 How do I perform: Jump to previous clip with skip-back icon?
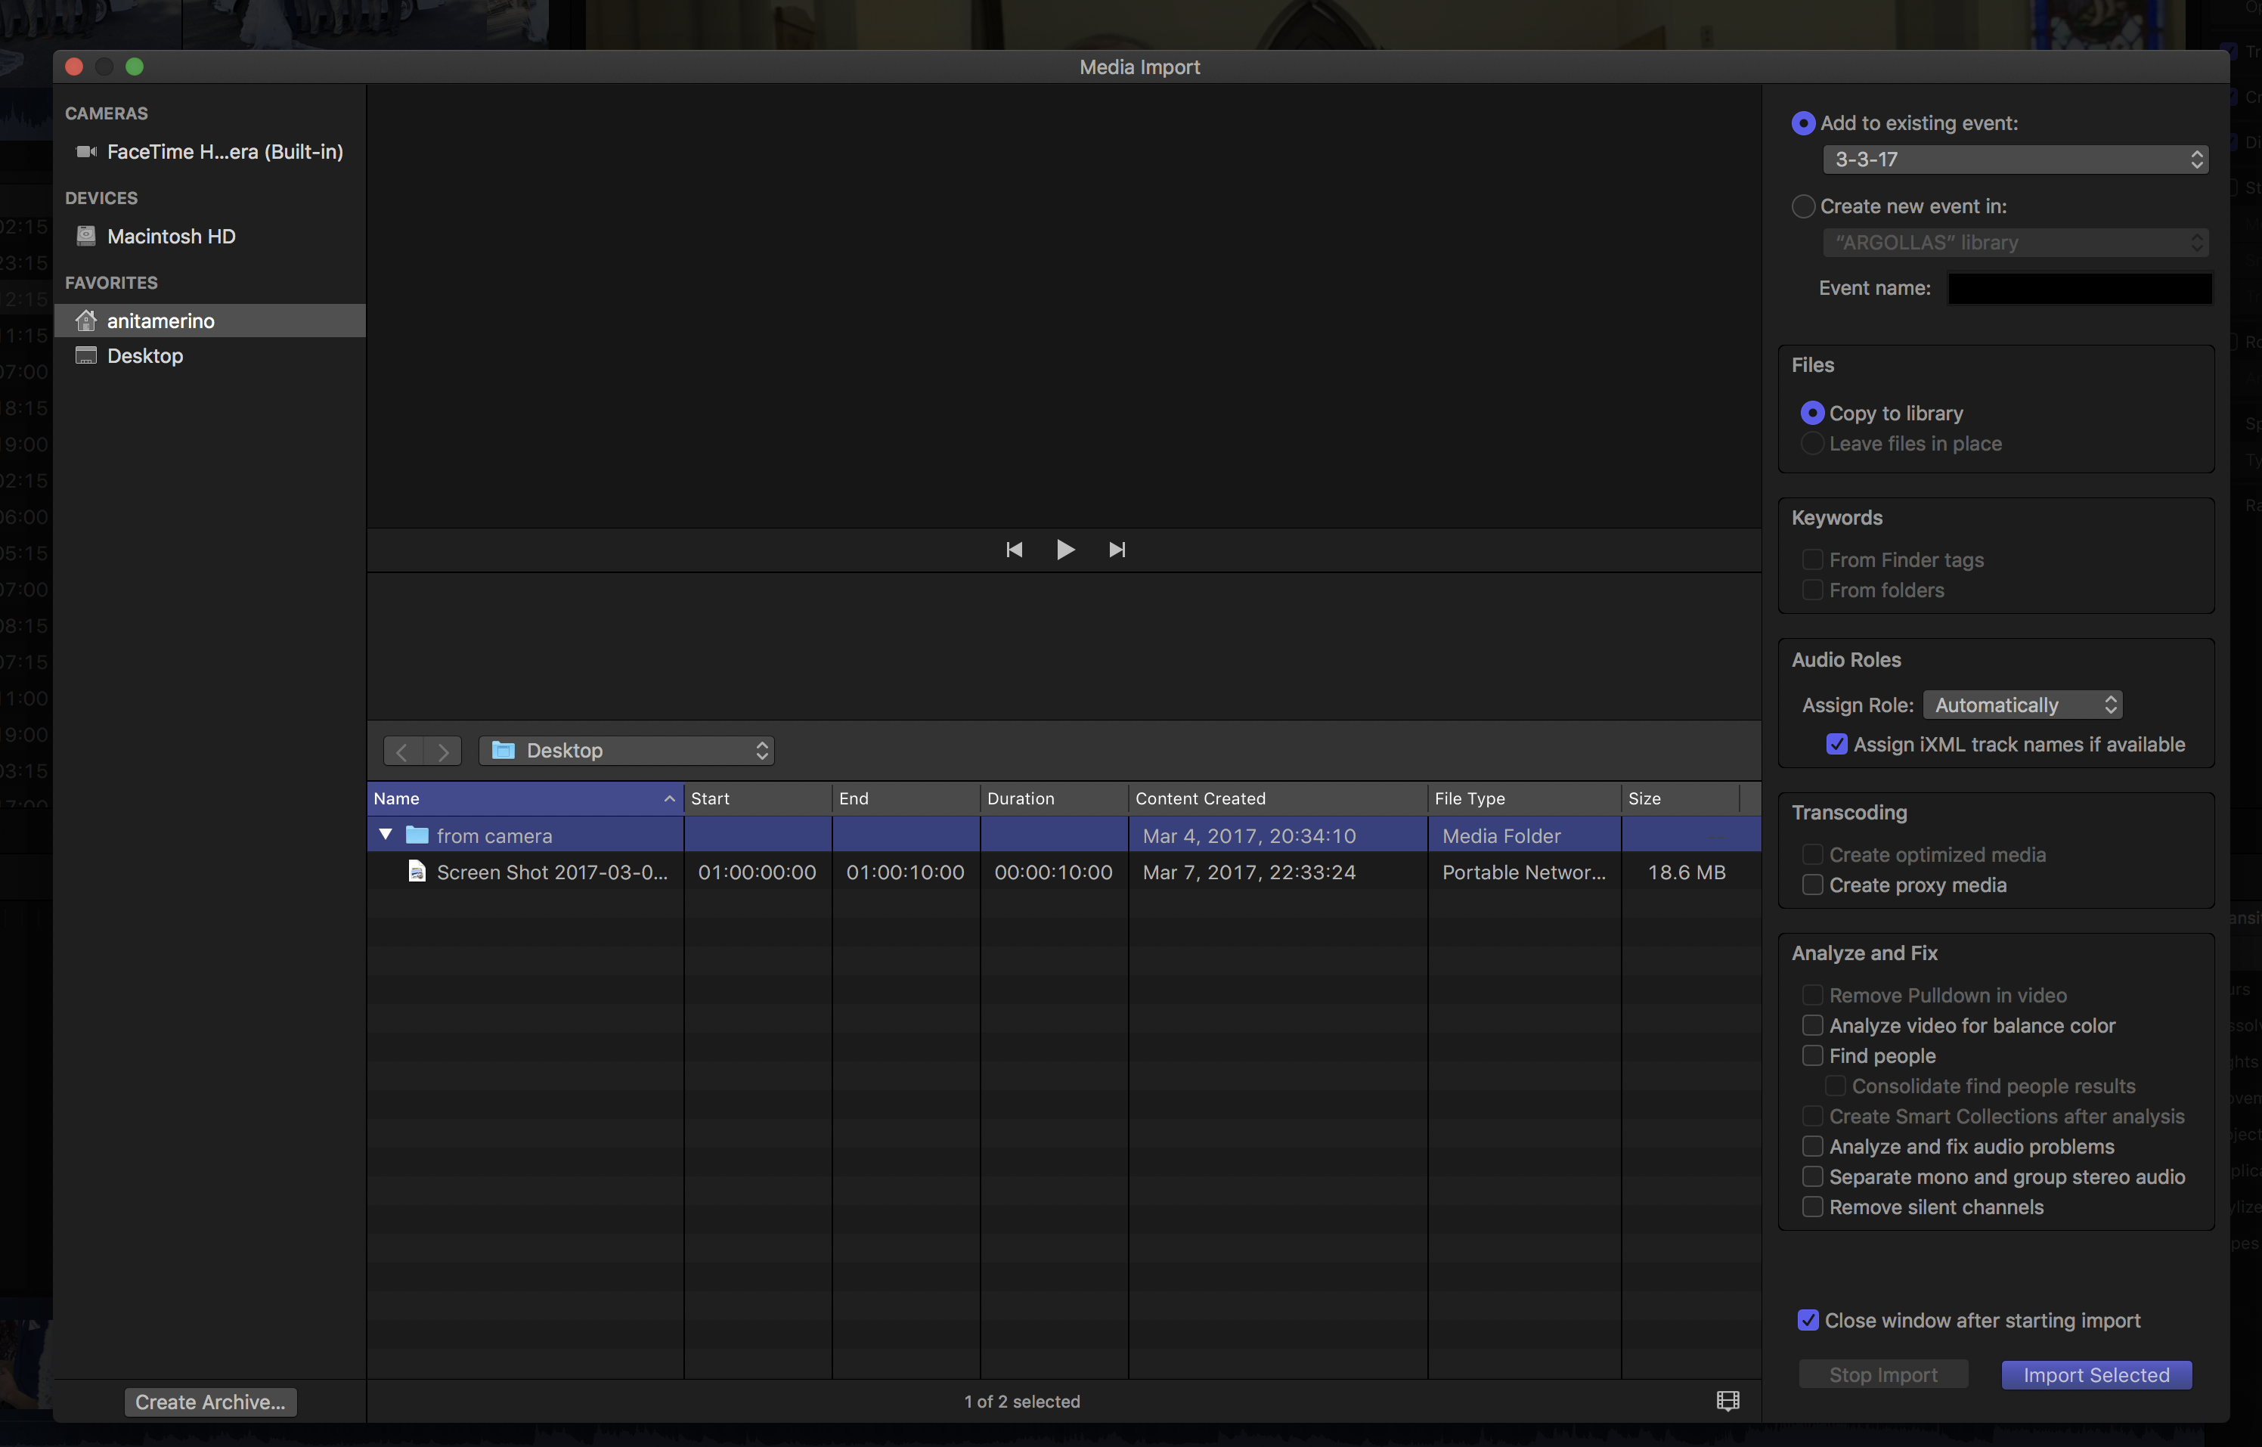click(x=1014, y=550)
